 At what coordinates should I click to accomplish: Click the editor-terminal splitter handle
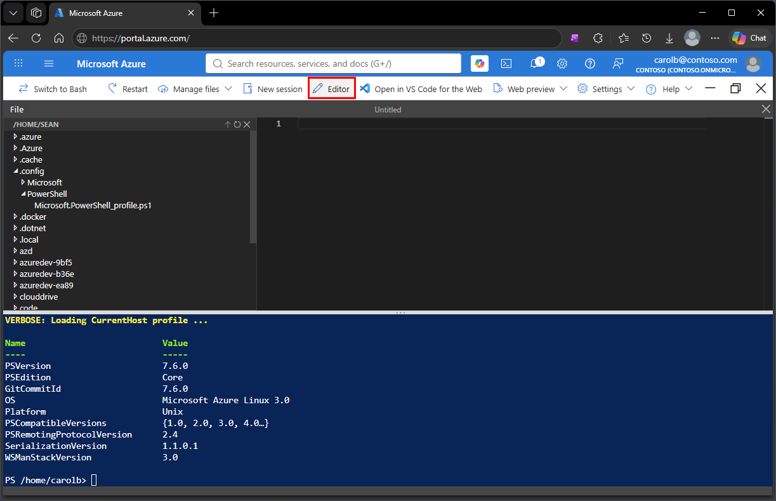click(400, 312)
